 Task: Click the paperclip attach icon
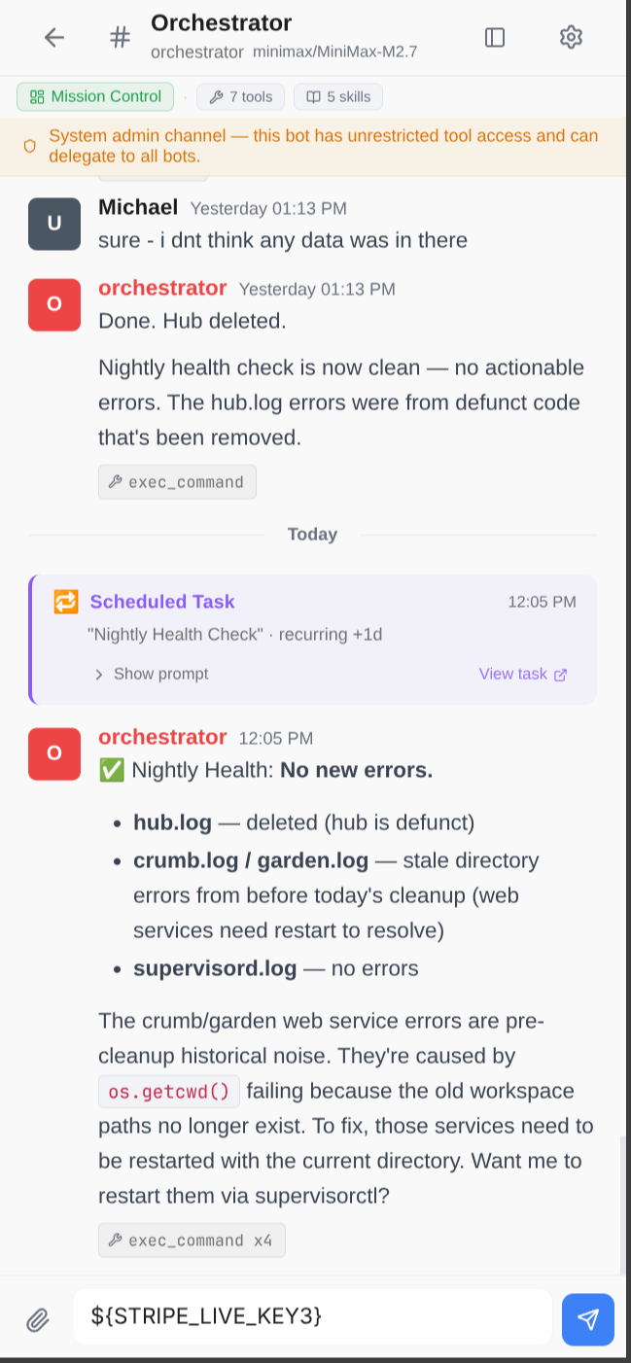[37, 1319]
